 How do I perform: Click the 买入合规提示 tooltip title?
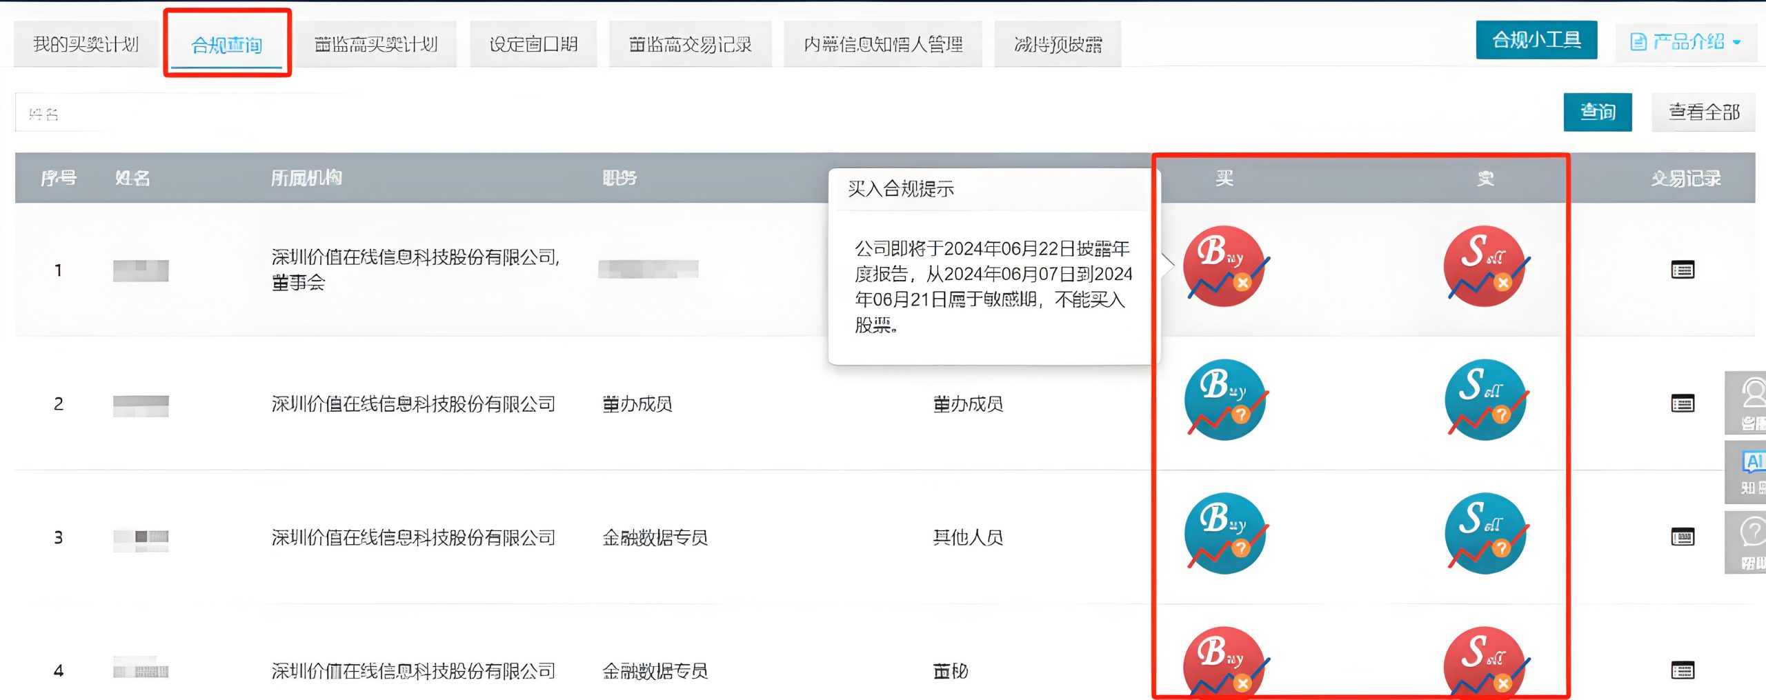(x=901, y=189)
